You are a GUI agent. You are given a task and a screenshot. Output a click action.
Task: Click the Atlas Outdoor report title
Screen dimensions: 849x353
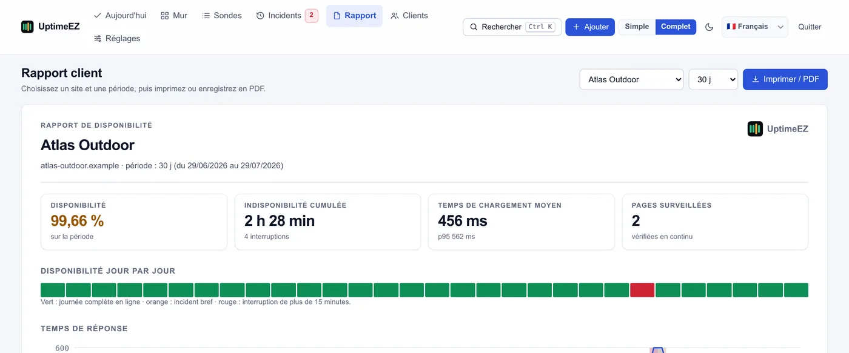tap(87, 145)
